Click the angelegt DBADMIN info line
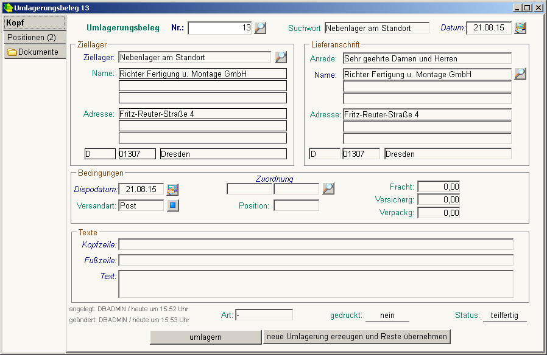 point(129,309)
